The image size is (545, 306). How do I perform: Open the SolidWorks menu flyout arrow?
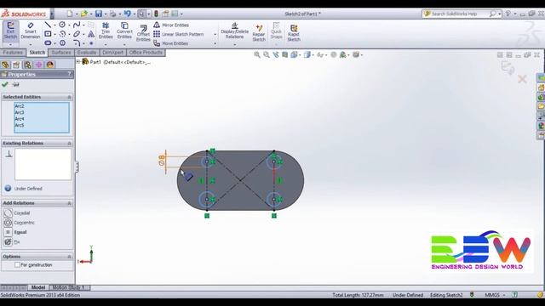(x=52, y=14)
